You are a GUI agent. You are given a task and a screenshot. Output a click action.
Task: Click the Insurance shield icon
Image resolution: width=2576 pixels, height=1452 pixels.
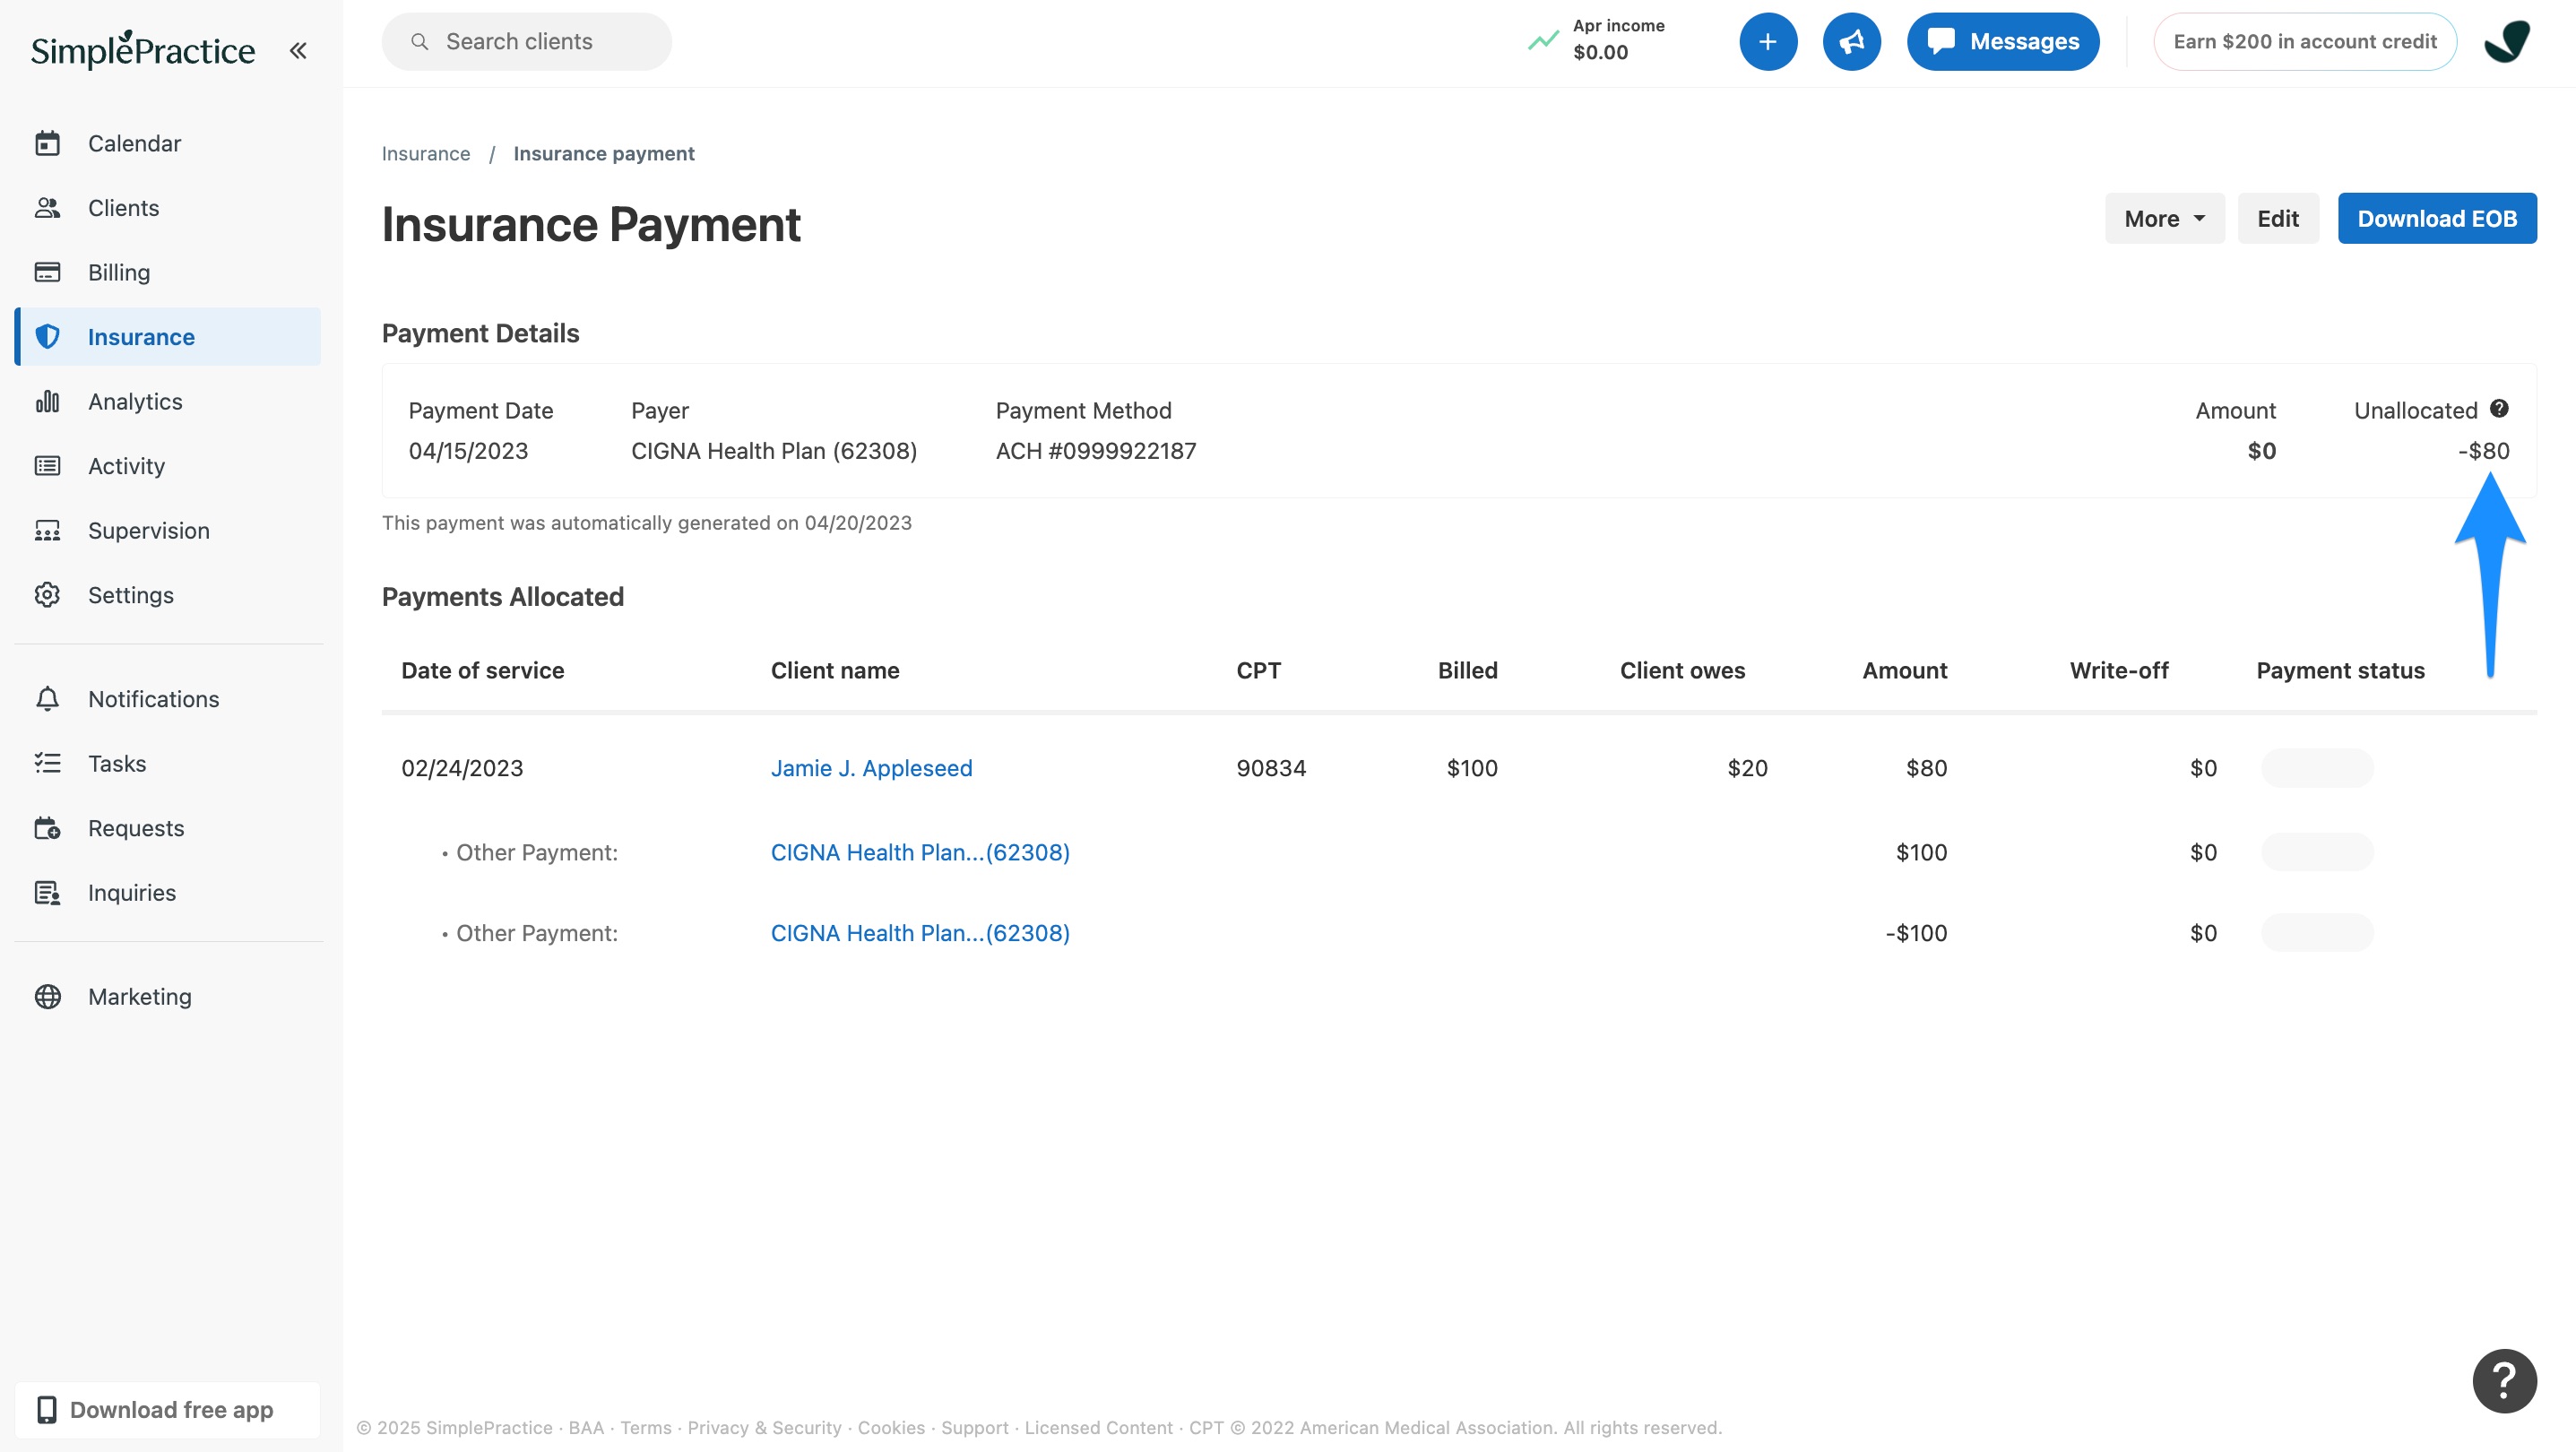47,337
